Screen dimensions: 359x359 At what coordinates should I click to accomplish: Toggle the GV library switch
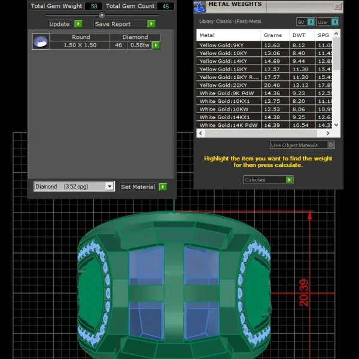click(x=311, y=22)
